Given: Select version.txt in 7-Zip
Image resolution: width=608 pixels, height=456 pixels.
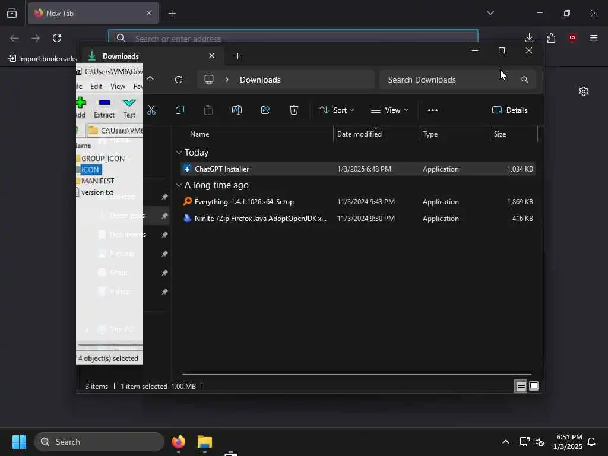Looking at the screenshot, I should [x=97, y=192].
